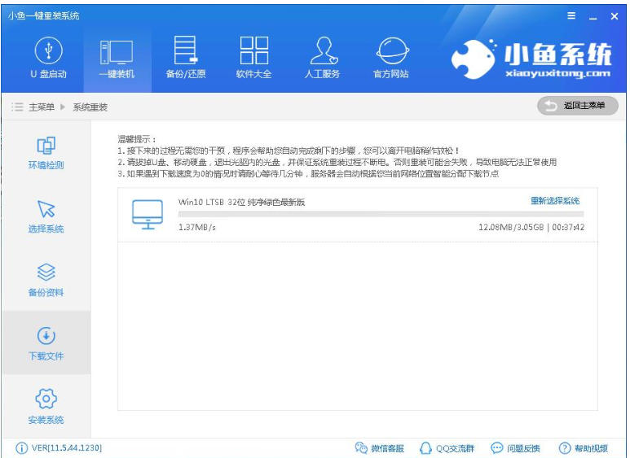Click the 系统重装 breadcrumb
The height and width of the screenshot is (458, 630).
[x=90, y=107]
